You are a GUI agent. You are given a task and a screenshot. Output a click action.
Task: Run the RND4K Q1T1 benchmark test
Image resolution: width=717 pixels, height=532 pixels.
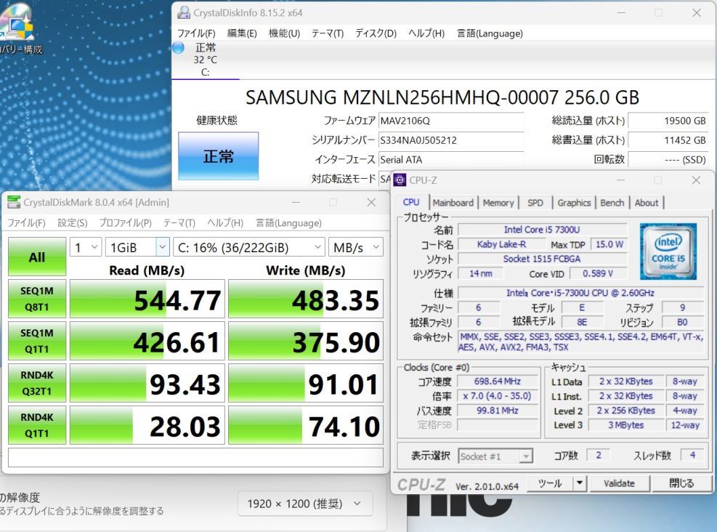(37, 425)
